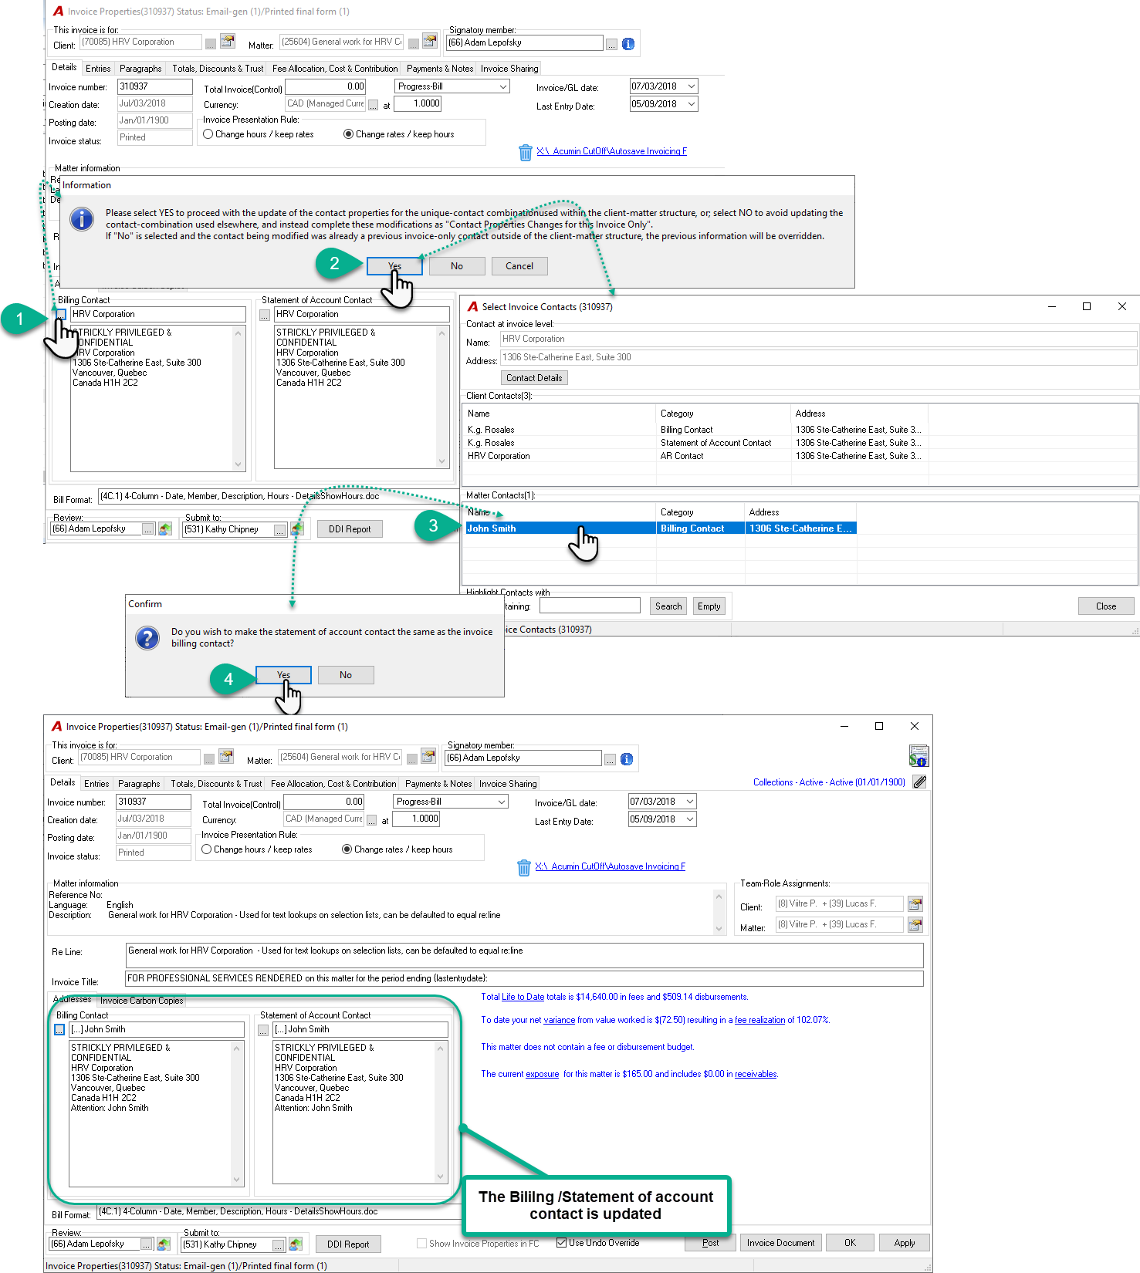Click the Invoice Document button

point(780,1243)
